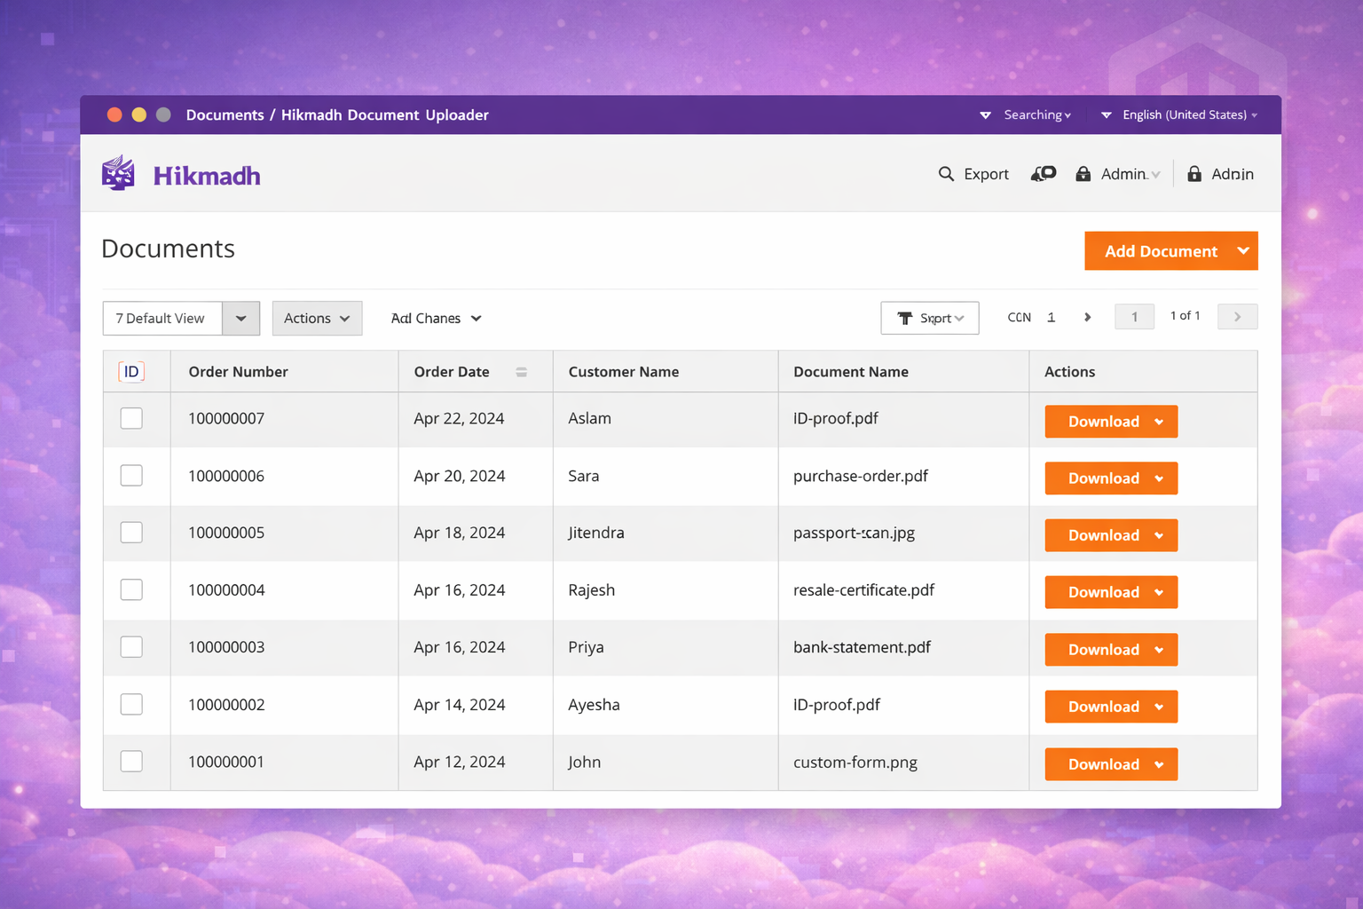The image size is (1363, 909).
Task: Select checkbox for order 100000007
Action: pos(131,418)
